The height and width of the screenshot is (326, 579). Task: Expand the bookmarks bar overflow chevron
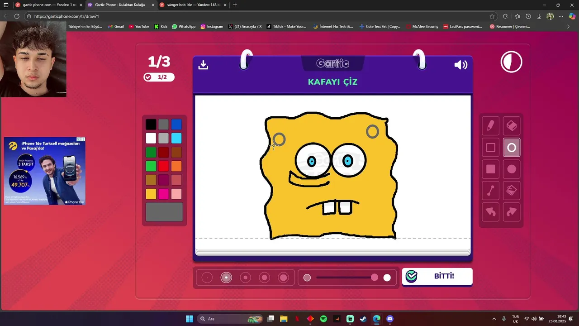[x=568, y=27]
